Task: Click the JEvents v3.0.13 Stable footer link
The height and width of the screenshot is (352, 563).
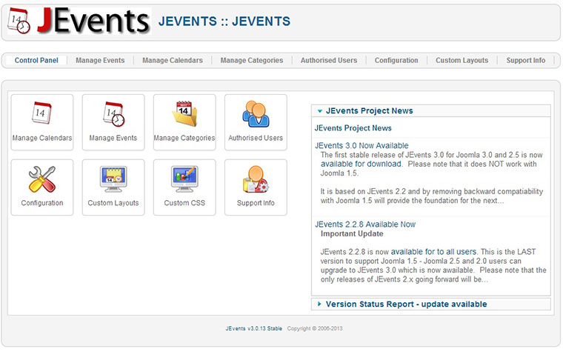Action: [254, 328]
